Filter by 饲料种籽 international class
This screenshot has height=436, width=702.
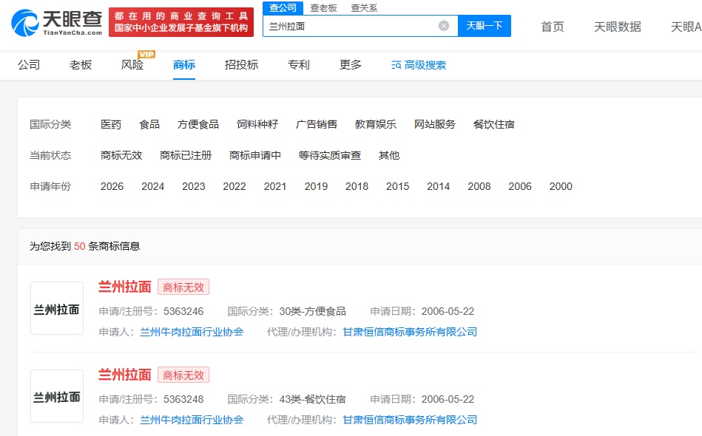tap(257, 124)
